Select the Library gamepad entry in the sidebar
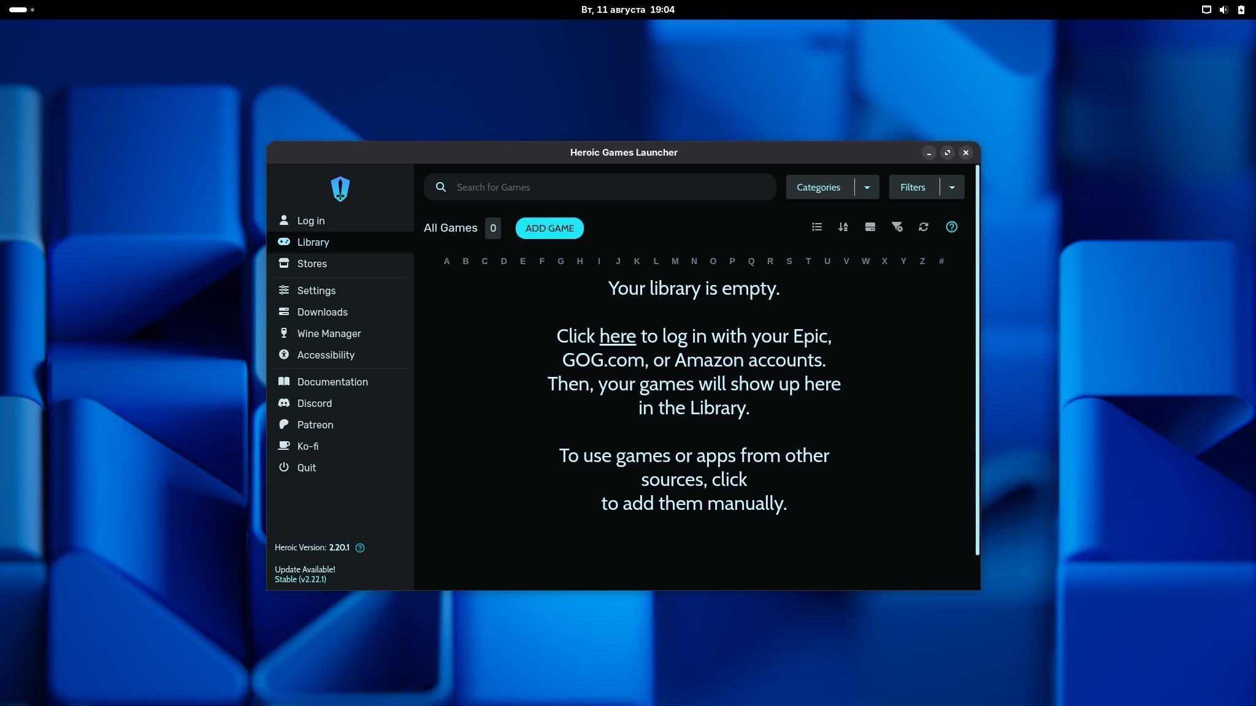 (340, 242)
